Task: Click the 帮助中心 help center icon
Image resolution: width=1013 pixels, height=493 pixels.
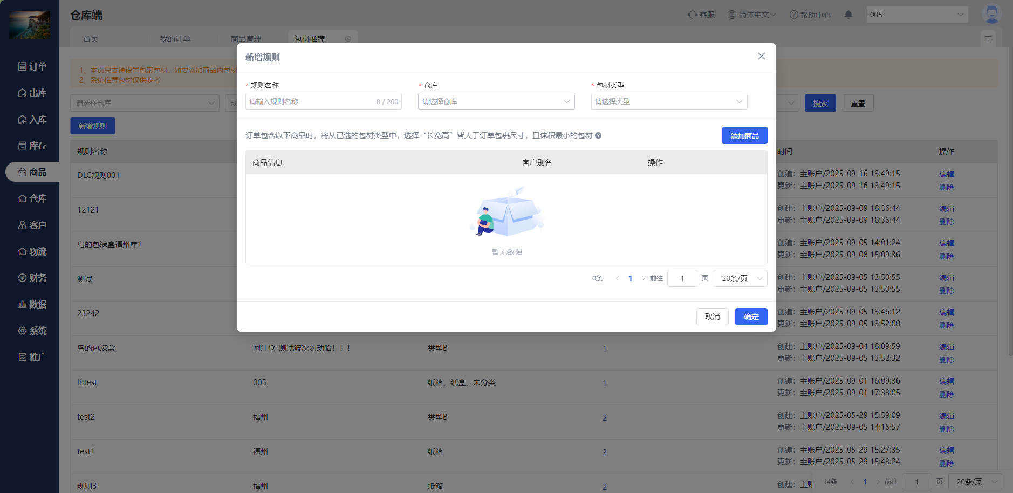Action: [x=793, y=15]
